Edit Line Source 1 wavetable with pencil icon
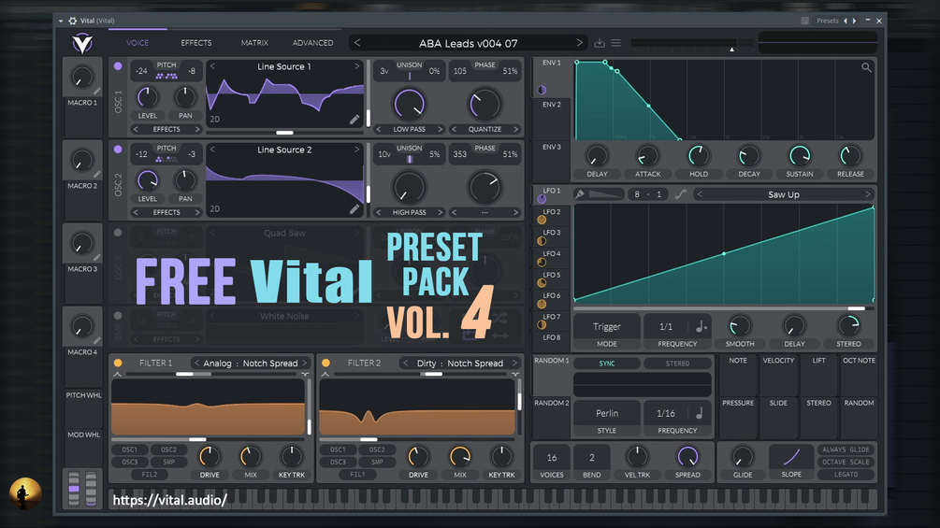This screenshot has width=940, height=528. pos(354,119)
